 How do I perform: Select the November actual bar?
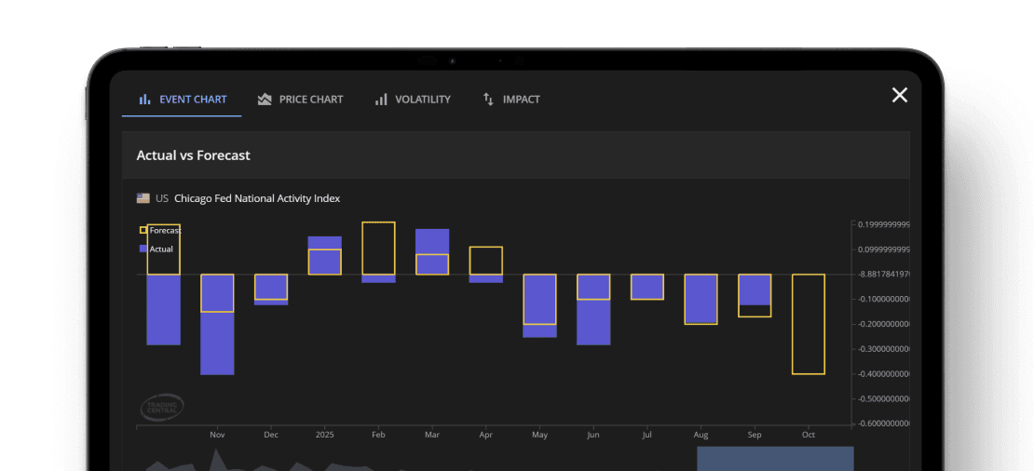(217, 344)
